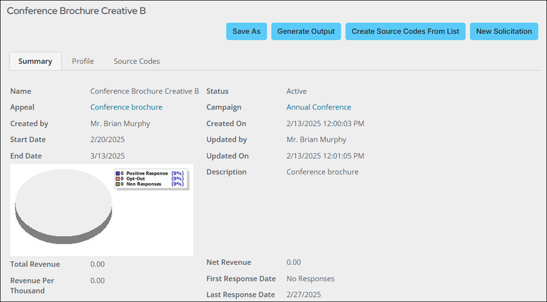Screen dimensions: 547x302
Task: Click the Net Revenue field label
Action: [x=229, y=262]
